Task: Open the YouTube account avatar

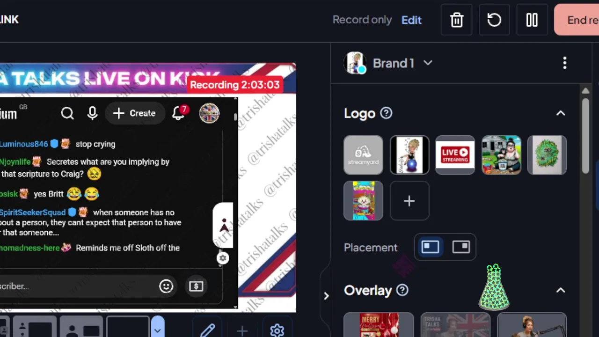Action: pos(209,113)
